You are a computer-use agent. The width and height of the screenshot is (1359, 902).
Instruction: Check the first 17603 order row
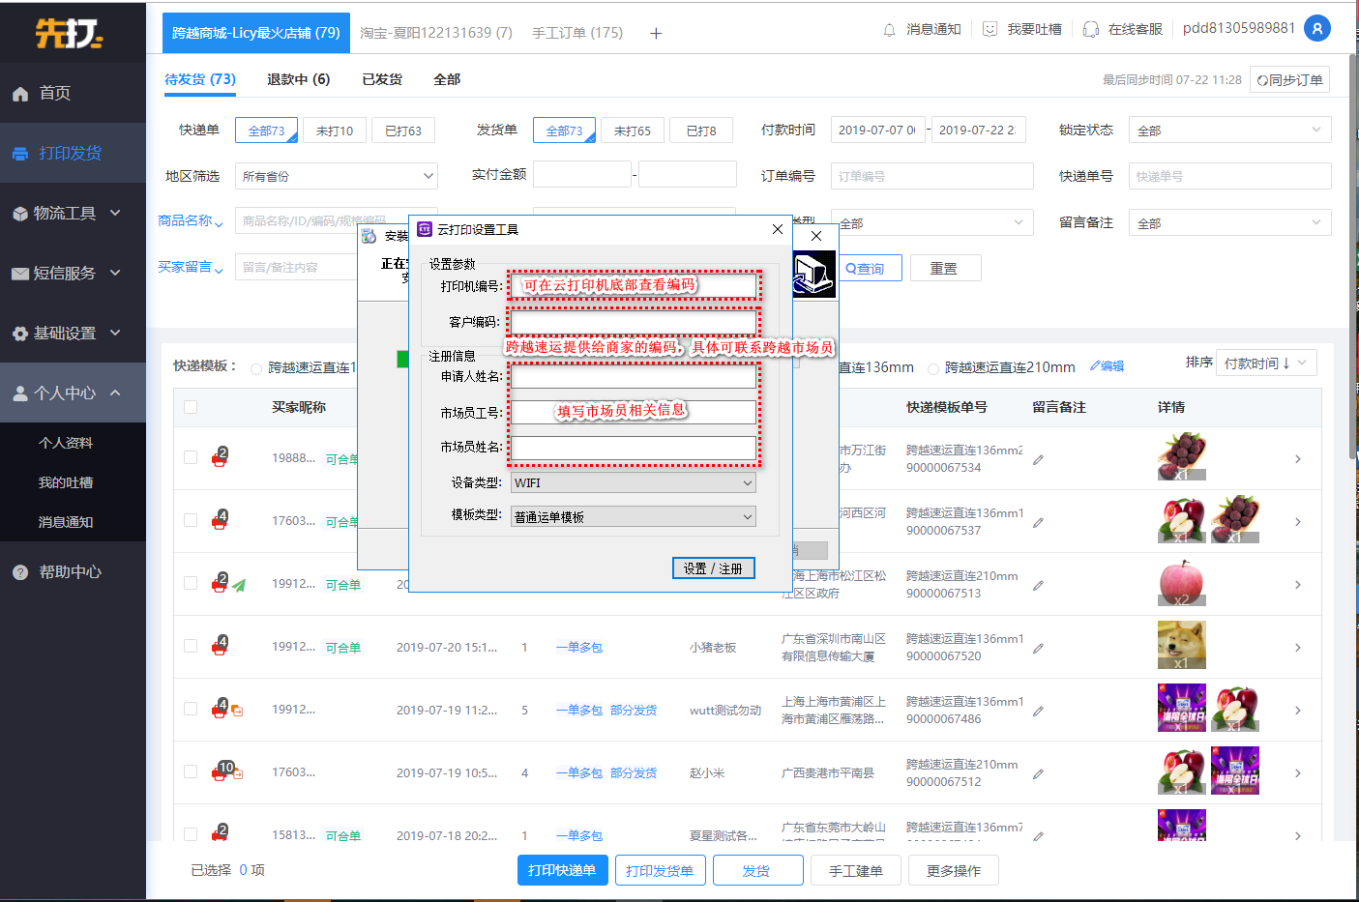pyautogui.click(x=191, y=520)
